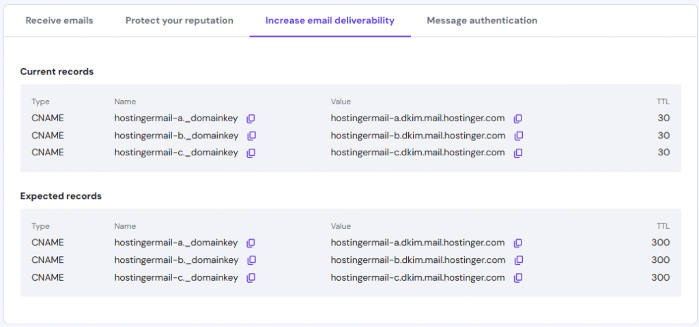Image resolution: width=699 pixels, height=327 pixels.
Task: Click Value column header in Current records
Action: (x=341, y=102)
